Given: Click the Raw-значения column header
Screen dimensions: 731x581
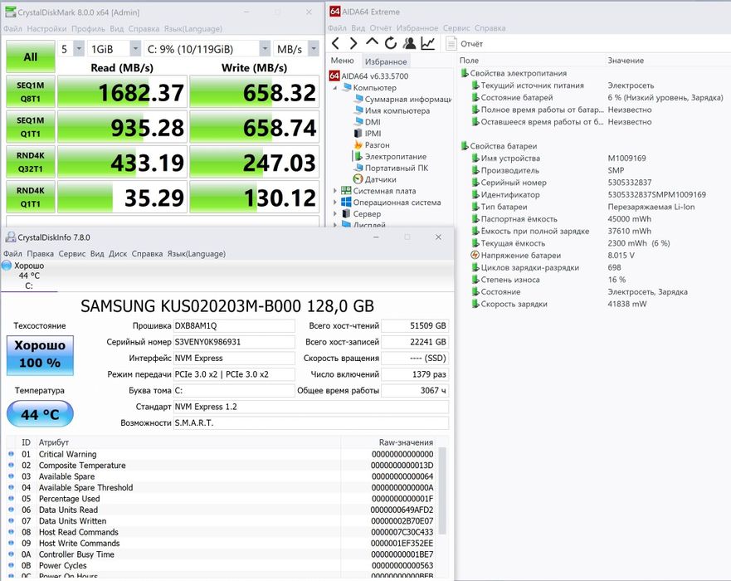Looking at the screenshot, I should [406, 442].
